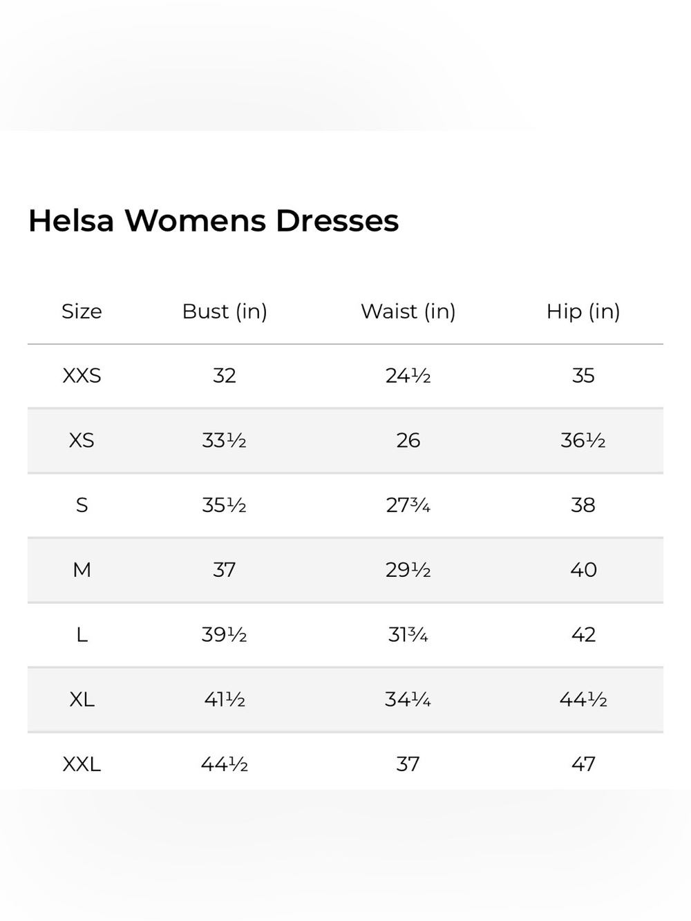Click the S size row label

pyautogui.click(x=82, y=505)
